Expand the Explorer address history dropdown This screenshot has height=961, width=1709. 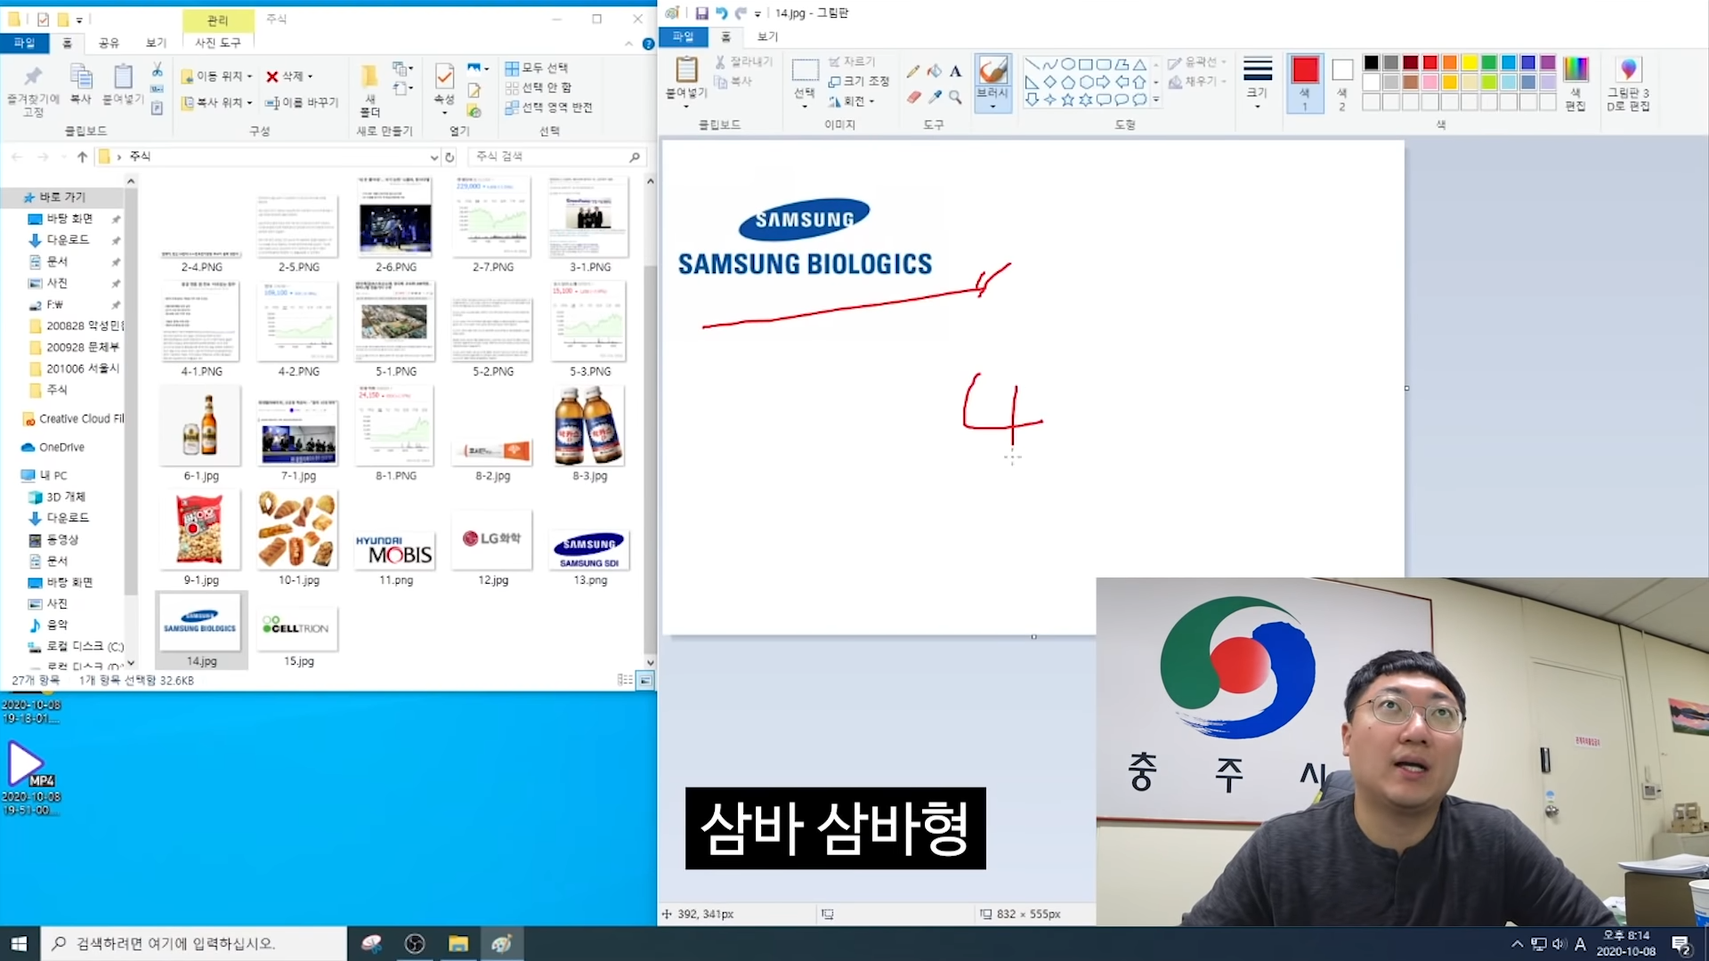[433, 157]
